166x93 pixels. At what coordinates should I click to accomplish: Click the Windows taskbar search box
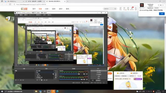coord(19,91)
